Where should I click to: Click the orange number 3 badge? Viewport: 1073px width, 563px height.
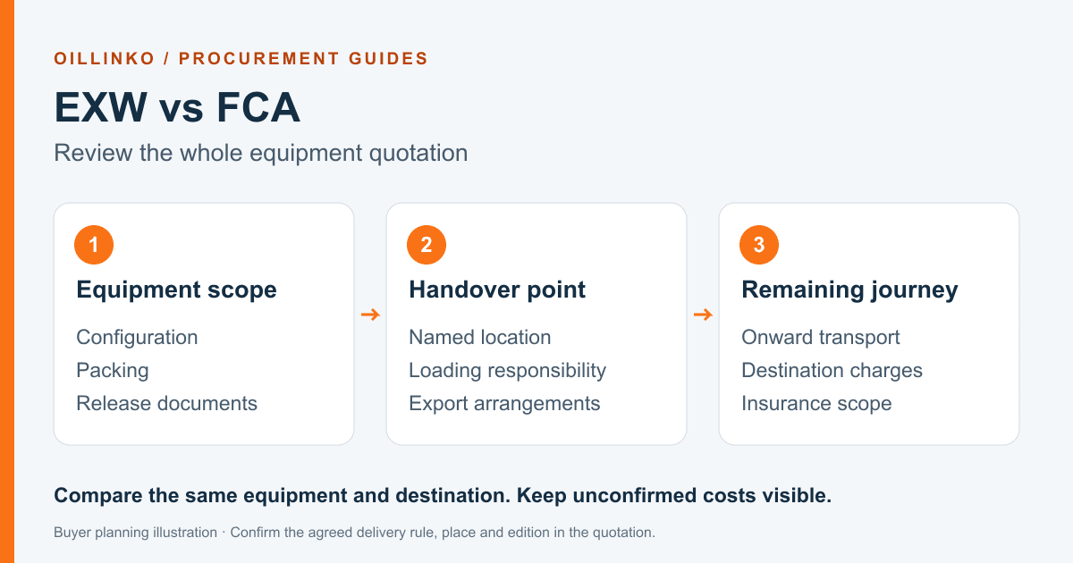759,245
